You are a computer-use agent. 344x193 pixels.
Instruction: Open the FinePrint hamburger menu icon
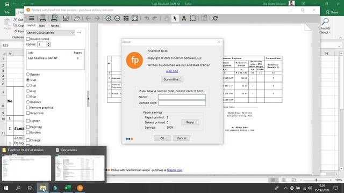(32, 18)
